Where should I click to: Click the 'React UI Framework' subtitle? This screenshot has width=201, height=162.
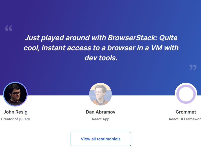click(185, 119)
